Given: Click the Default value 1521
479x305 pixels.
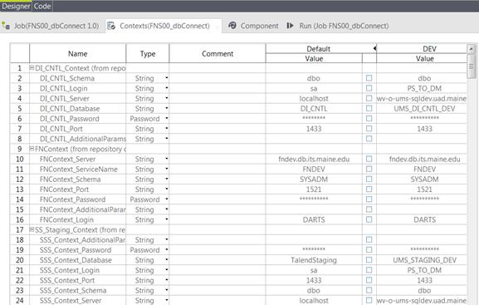Looking at the screenshot, I should coord(314,189).
